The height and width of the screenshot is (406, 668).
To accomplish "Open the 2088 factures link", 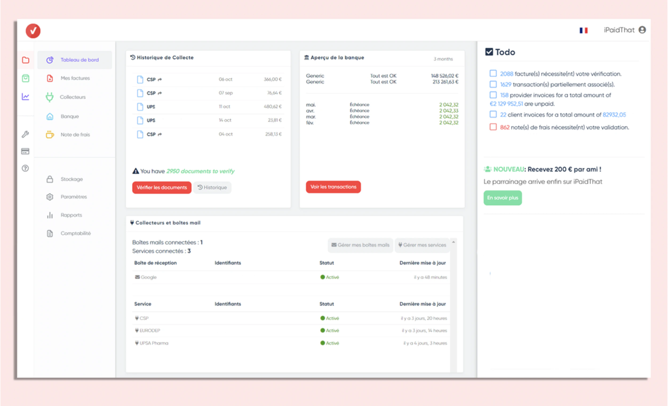I will [x=506, y=74].
